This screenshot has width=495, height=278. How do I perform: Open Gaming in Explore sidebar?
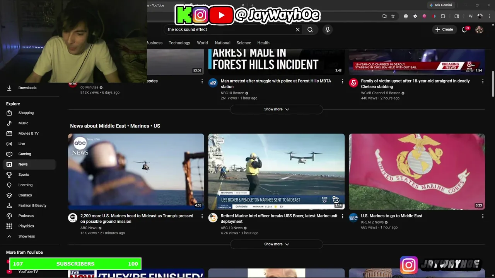(x=29, y=154)
